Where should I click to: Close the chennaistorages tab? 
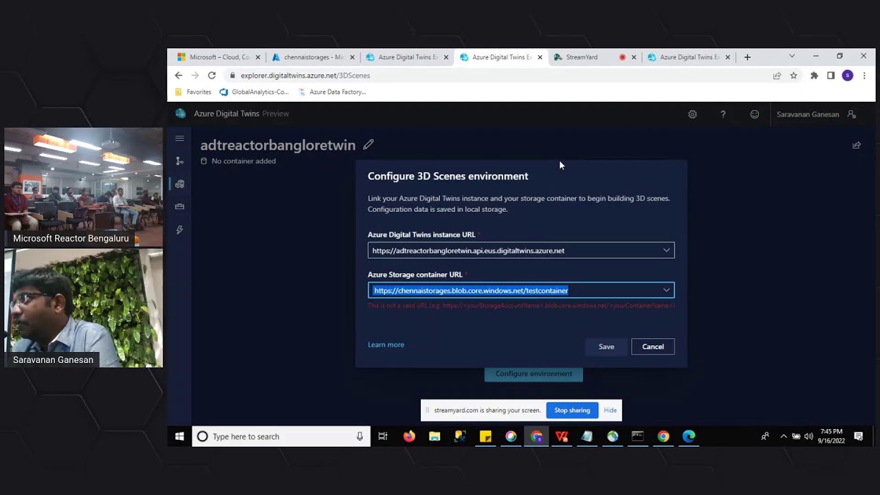tap(353, 57)
